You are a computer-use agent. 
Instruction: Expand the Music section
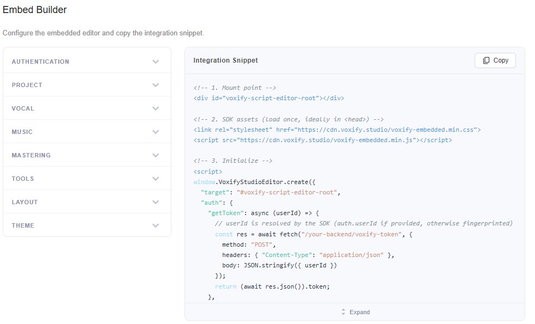click(87, 132)
